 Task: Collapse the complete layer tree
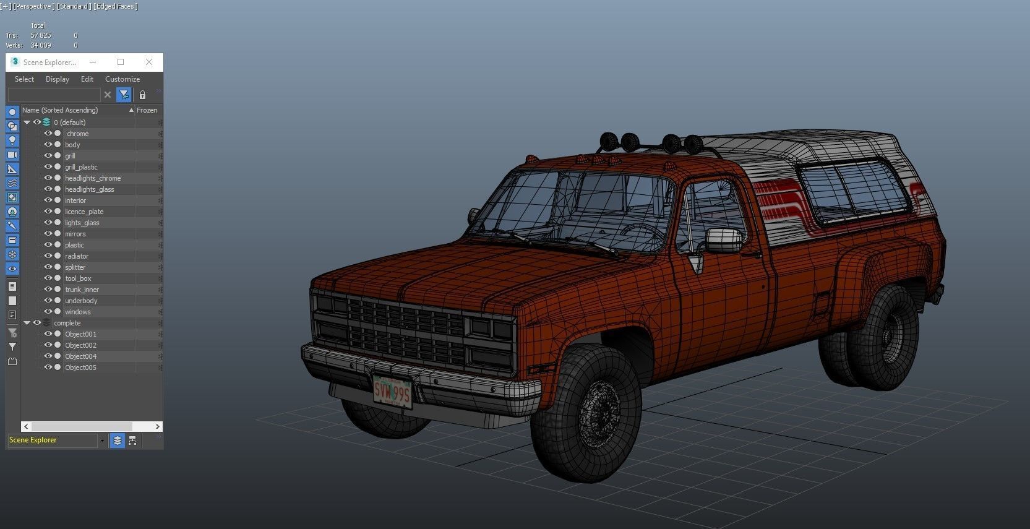[x=27, y=323]
